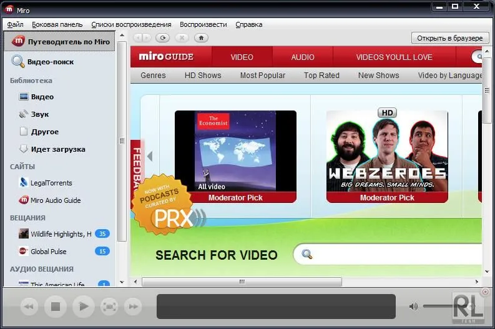The height and width of the screenshot is (329, 495).
Task: Open the Genres category
Action: click(x=153, y=76)
